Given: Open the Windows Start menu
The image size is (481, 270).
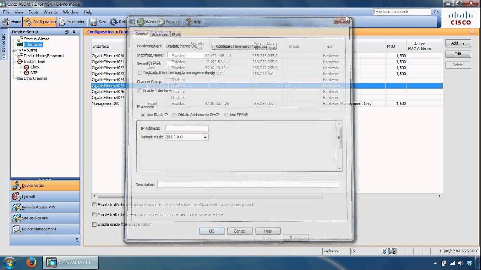Looking at the screenshot, I should (9, 262).
